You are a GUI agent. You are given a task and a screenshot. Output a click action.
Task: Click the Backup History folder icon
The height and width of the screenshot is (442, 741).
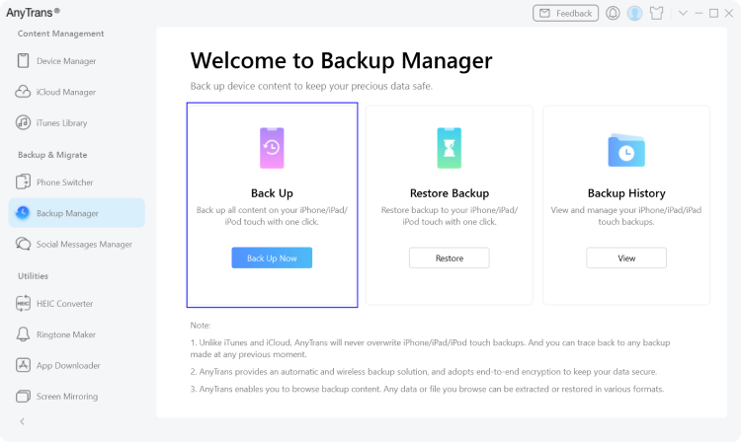tap(626, 150)
